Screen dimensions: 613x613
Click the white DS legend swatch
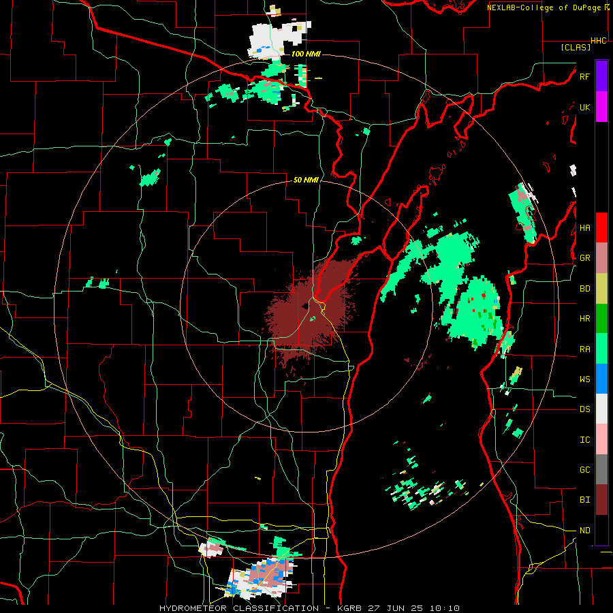tap(601, 409)
